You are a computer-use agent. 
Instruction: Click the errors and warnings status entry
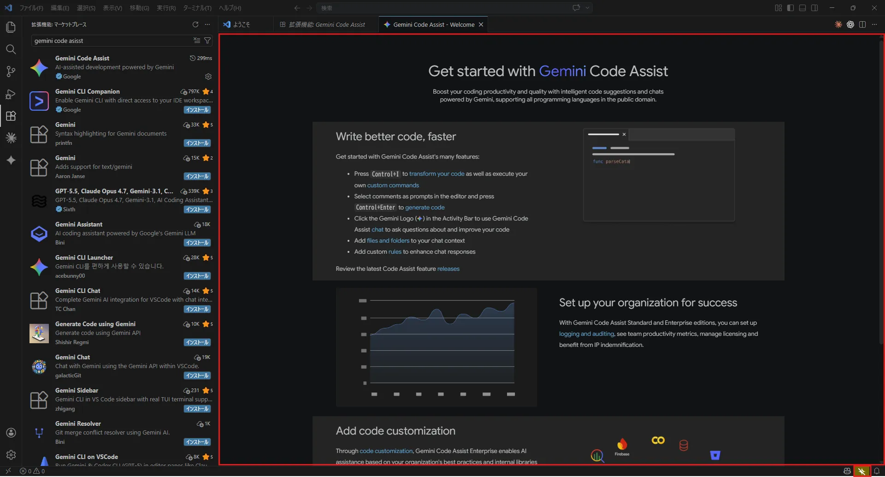tap(32, 471)
